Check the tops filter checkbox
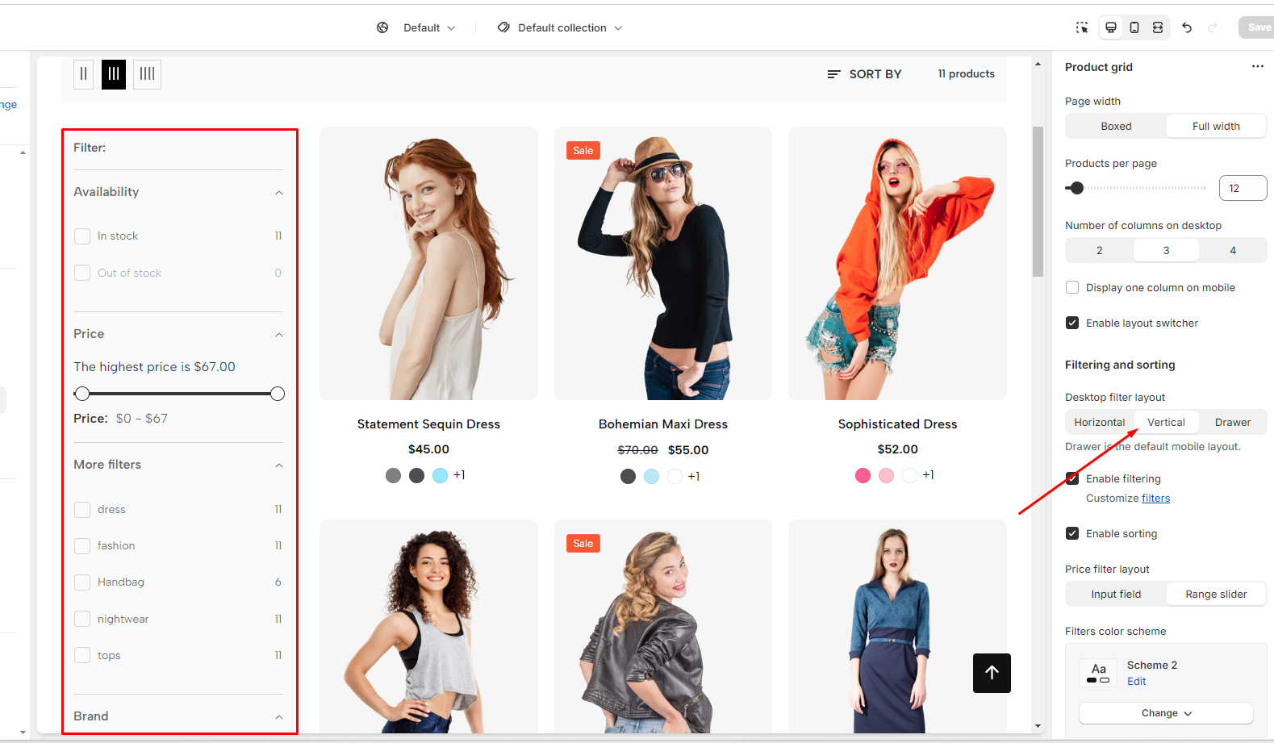Viewport: 1274px width, 743px height. (x=81, y=655)
